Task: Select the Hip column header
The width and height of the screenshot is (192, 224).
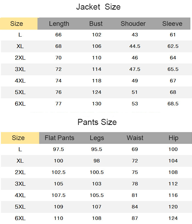Action: (x=173, y=138)
